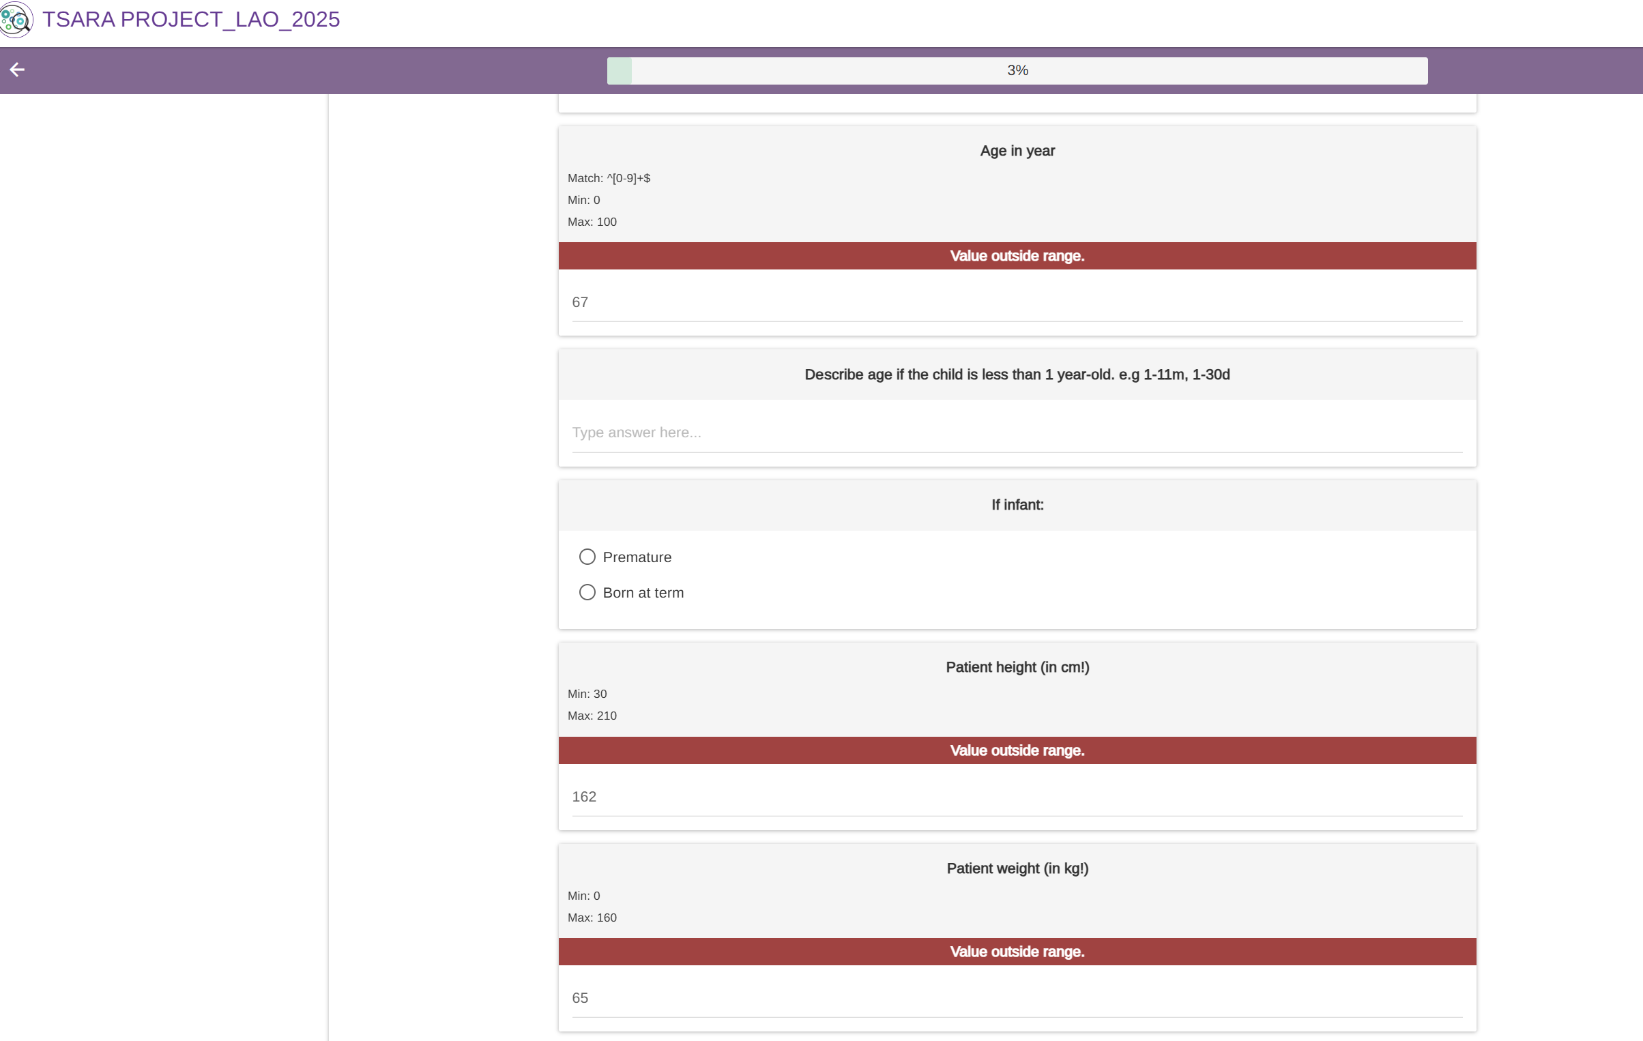This screenshot has height=1041, width=1643.
Task: Click the green filled progress segment
Action: (619, 70)
